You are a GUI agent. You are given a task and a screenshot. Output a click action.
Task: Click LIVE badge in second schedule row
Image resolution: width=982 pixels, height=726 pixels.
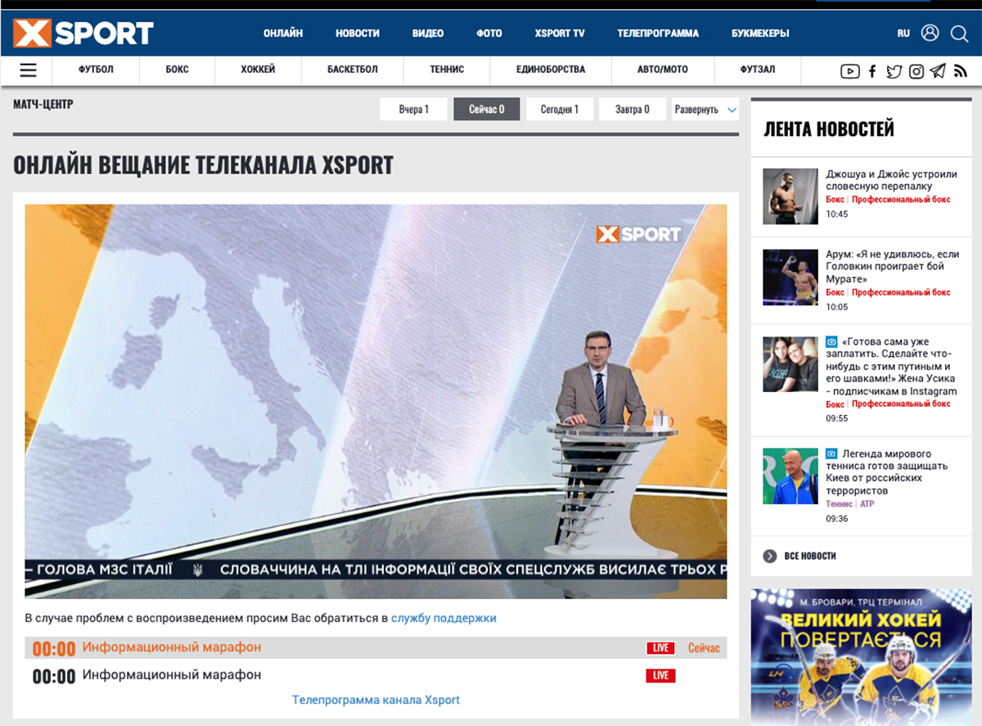[660, 675]
